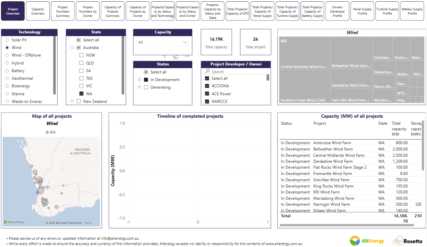Click the Perth bubble marker on map
This screenshot has height=247, width=427.
tap(41, 190)
